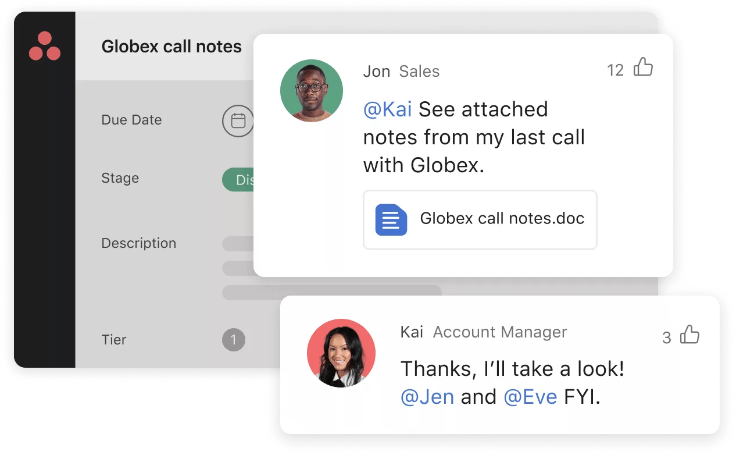This screenshot has height=455, width=736.
Task: Click Jon's Sales role label
Action: [x=419, y=71]
